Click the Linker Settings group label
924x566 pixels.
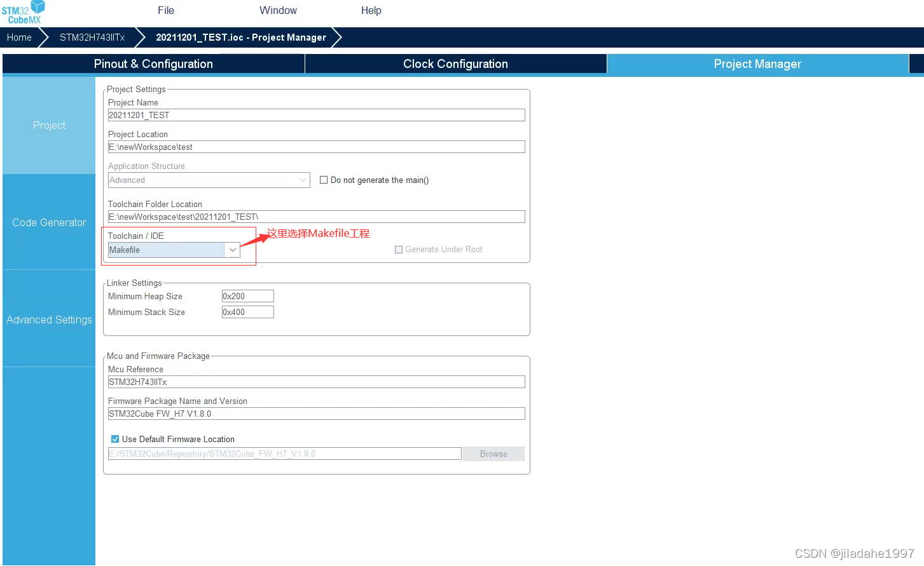pyautogui.click(x=134, y=283)
